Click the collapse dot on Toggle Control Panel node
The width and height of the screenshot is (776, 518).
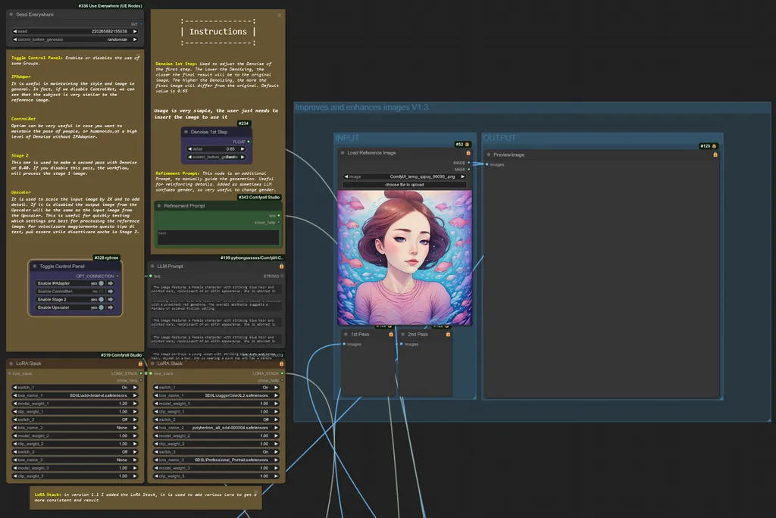click(x=35, y=266)
